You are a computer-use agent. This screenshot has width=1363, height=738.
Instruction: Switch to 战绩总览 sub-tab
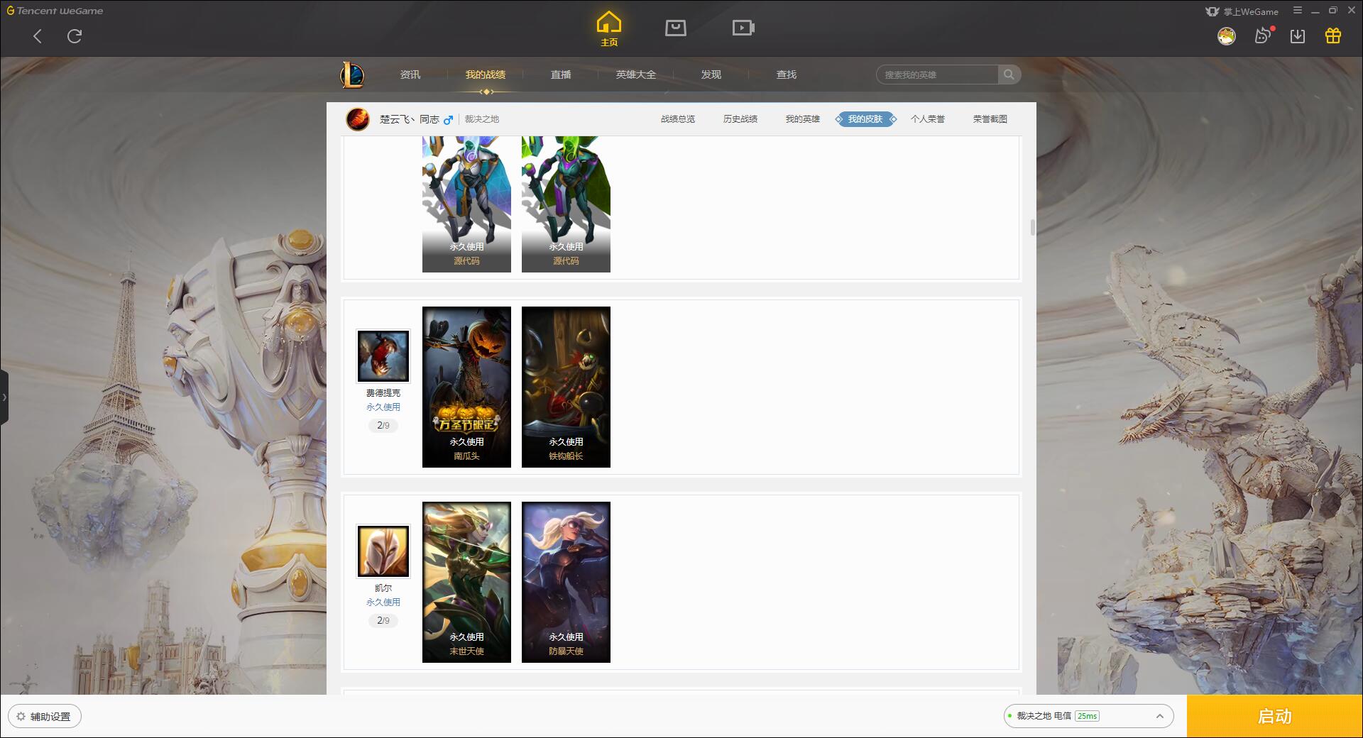pyautogui.click(x=678, y=119)
